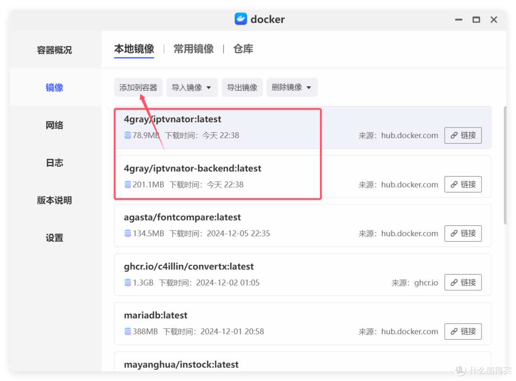Open 日志 in the sidebar

pyautogui.click(x=54, y=162)
